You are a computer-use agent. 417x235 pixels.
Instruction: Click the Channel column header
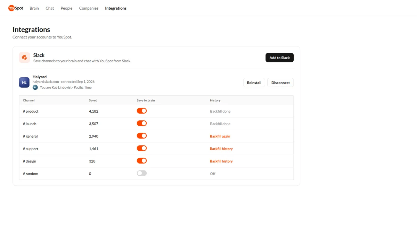click(29, 100)
